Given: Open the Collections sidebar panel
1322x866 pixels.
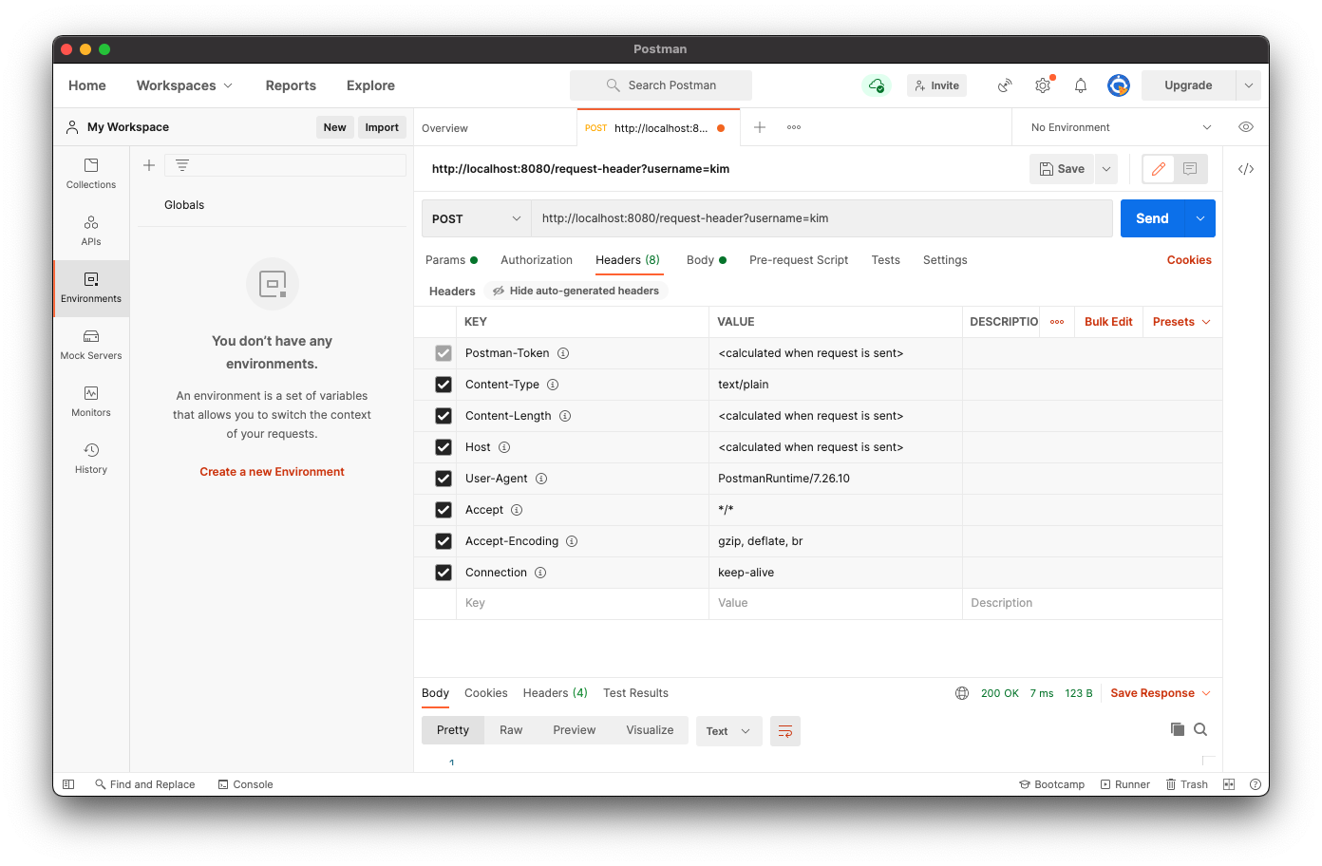Looking at the screenshot, I should point(91,174).
